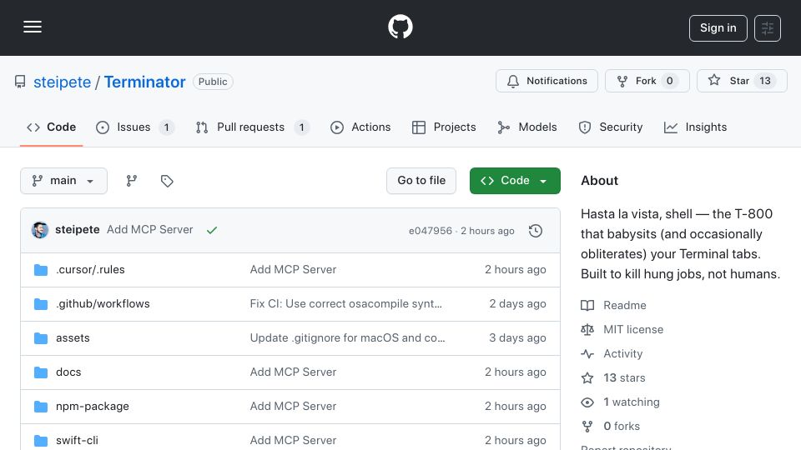
Task: Switch to the Insights tab
Action: (695, 127)
